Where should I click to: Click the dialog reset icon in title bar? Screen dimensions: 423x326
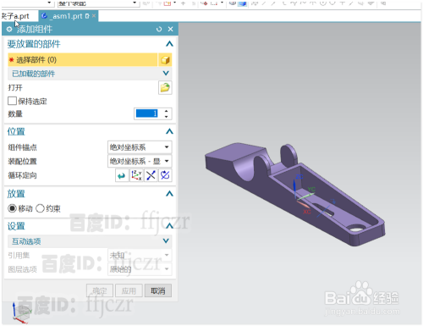click(x=159, y=29)
